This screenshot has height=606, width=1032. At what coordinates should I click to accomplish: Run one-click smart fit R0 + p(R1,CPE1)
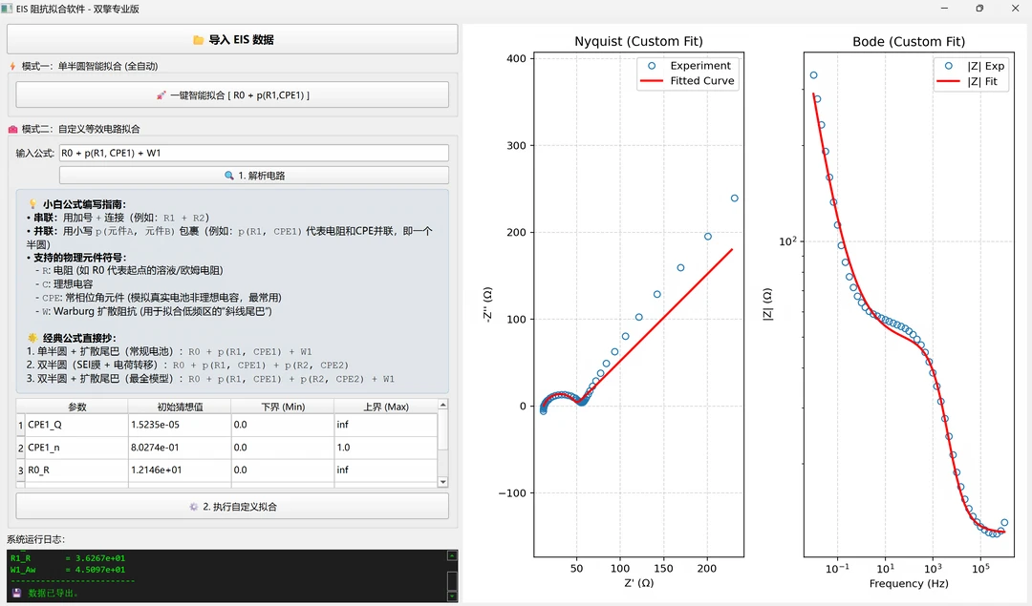pos(232,95)
